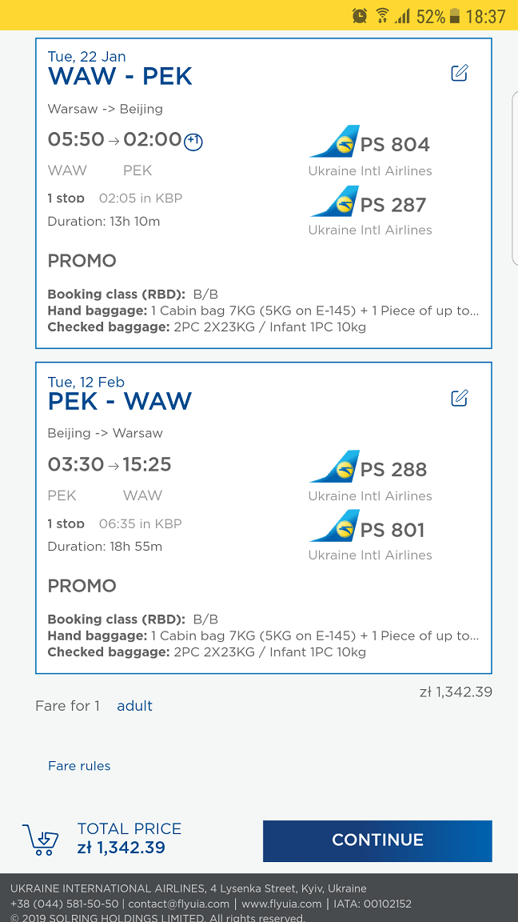The image size is (518, 922).
Task: Tap the TOTAL PRICE zł 1,342.39 summary
Action: point(129,839)
